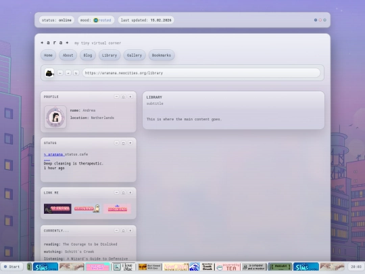
Task: Click the taskbar clock showing 20:03
Action: click(356, 267)
